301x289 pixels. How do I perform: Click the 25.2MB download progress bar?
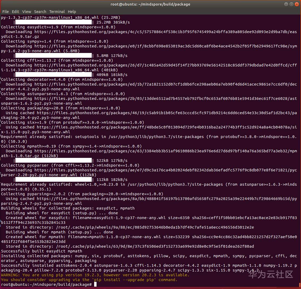54,22
